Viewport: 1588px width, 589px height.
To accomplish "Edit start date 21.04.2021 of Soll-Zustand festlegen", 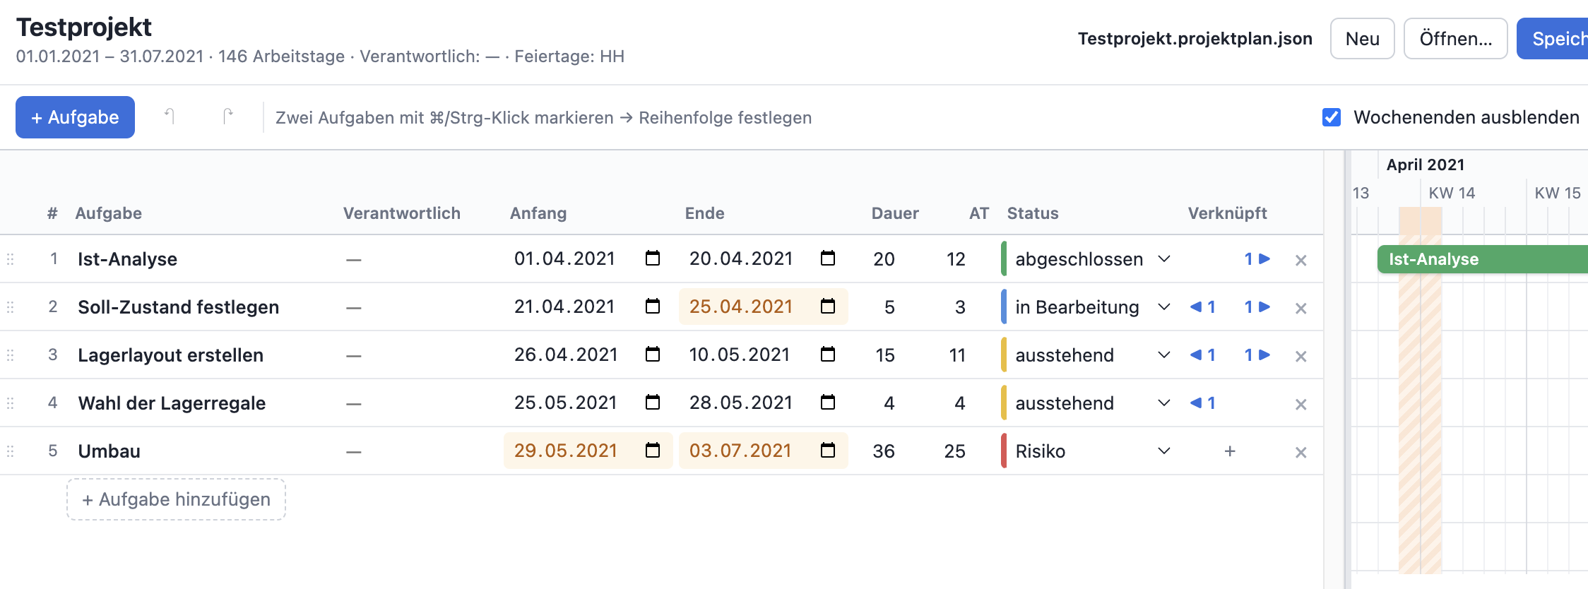I will pyautogui.click(x=564, y=307).
